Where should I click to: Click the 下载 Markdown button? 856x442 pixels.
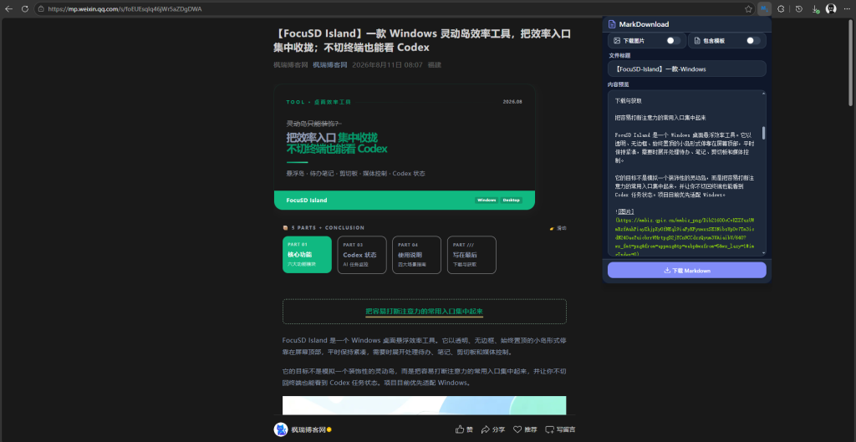point(687,270)
